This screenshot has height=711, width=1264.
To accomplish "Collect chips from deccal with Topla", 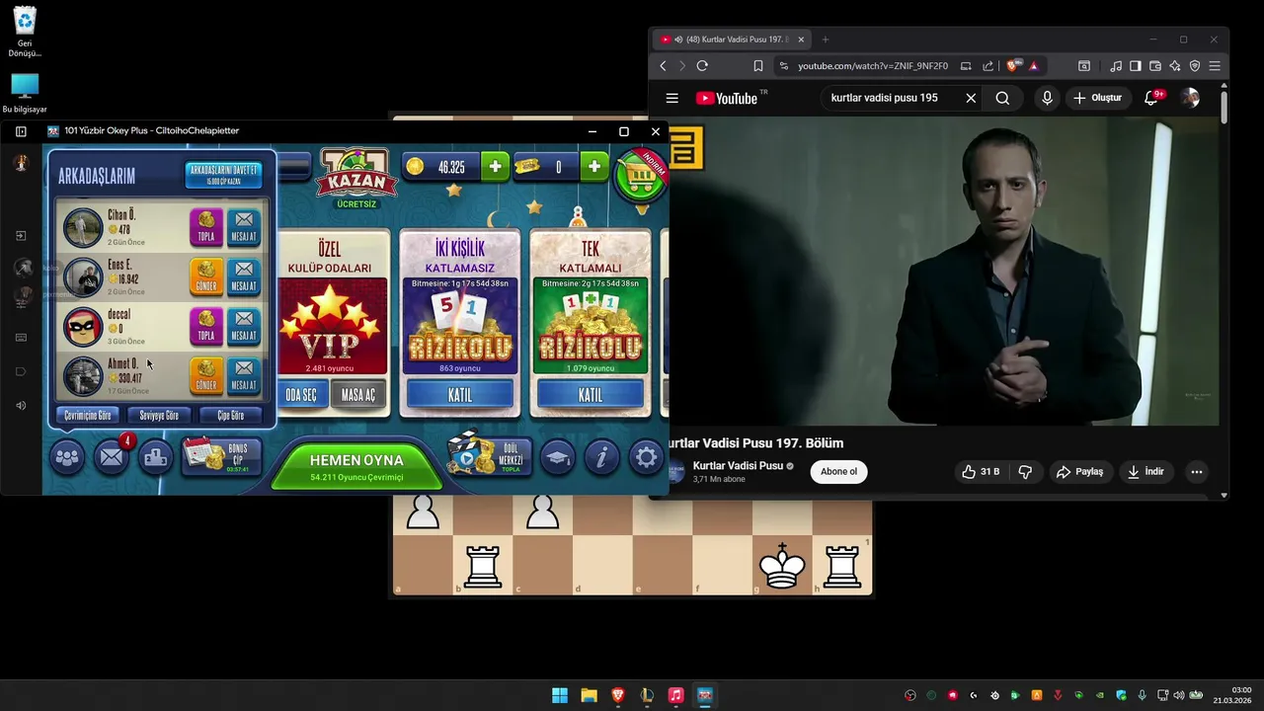I will [x=205, y=326].
